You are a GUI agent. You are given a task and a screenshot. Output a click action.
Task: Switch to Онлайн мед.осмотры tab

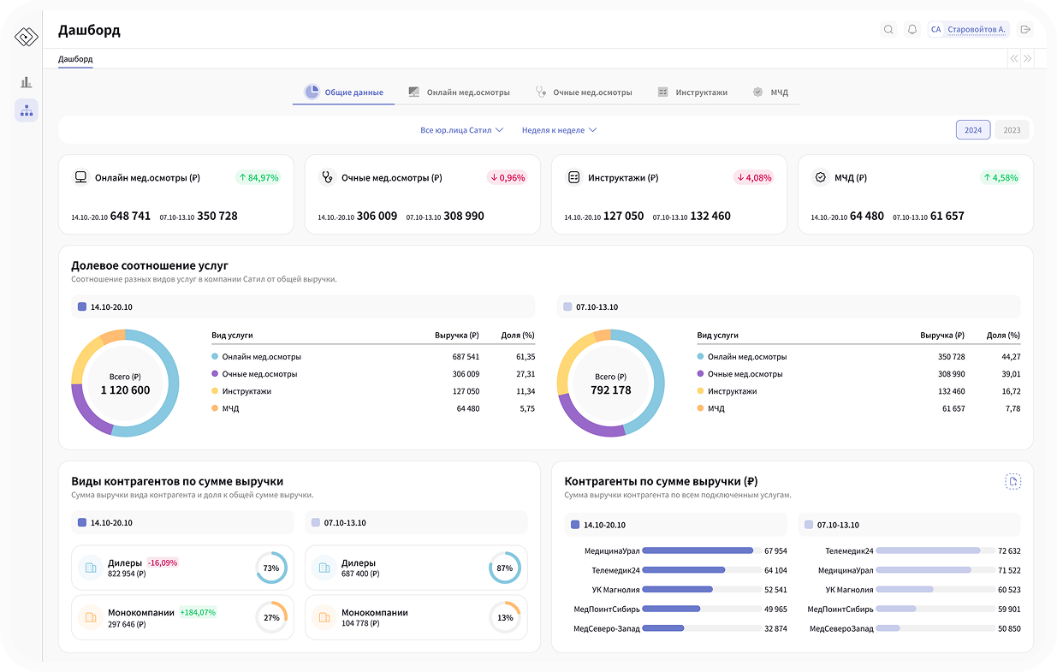click(x=459, y=92)
